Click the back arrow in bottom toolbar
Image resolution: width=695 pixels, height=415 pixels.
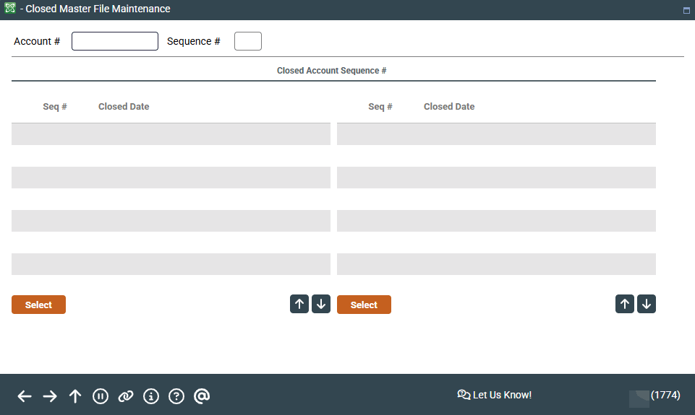(25, 396)
